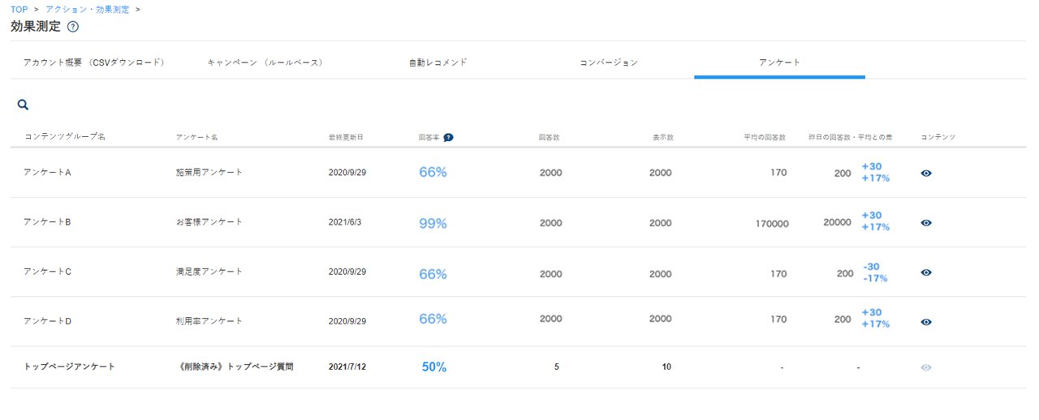Click 66% response rate in アンケートC row

point(433,274)
